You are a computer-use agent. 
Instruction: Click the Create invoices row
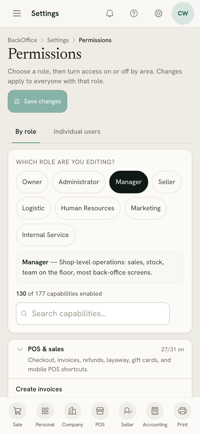(100, 388)
